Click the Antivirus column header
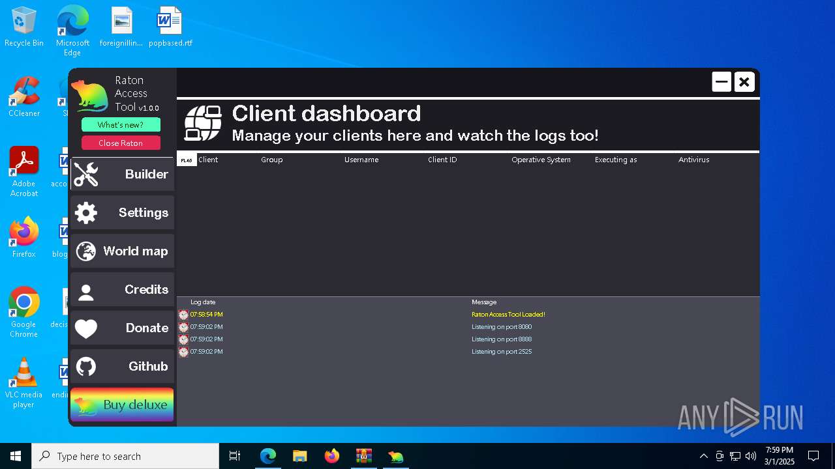 point(693,160)
